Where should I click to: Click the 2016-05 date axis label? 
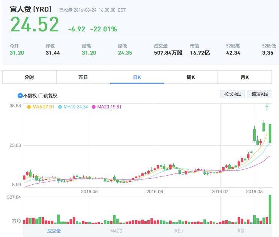[x=89, y=192]
